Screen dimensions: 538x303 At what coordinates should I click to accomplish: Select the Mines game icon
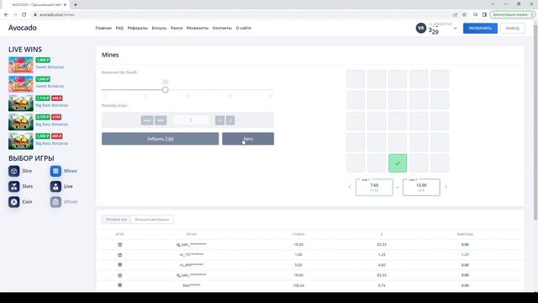[x=55, y=171]
